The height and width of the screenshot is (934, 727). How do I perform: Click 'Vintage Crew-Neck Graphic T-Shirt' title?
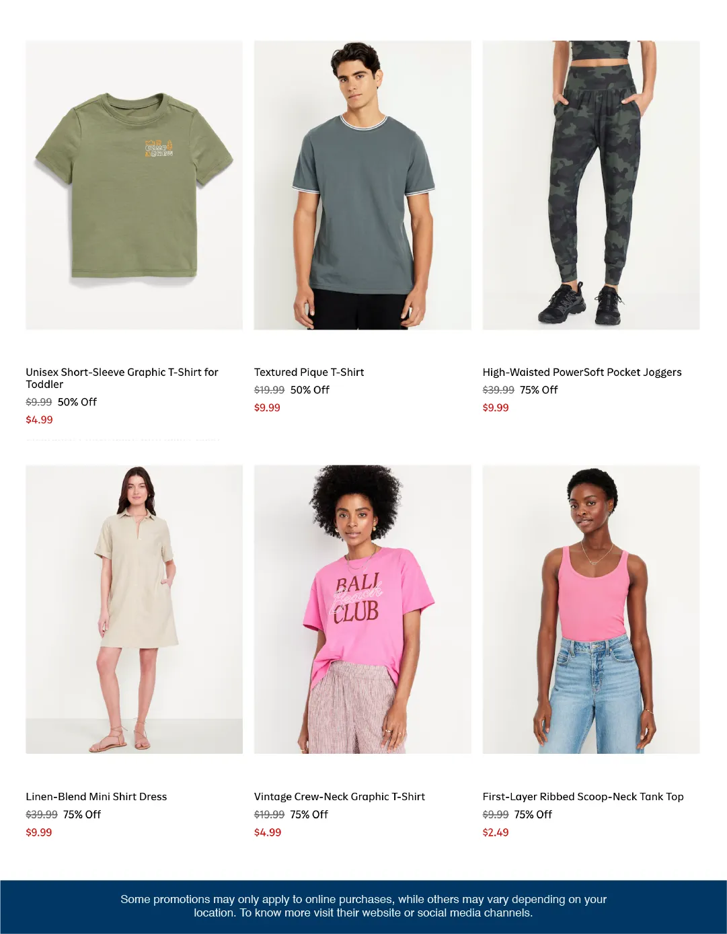pyautogui.click(x=340, y=796)
